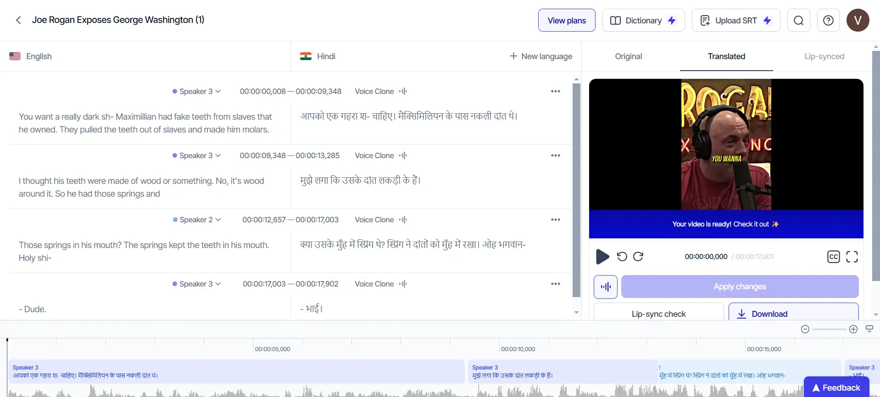Expand Speaker 3 dropdown on first segment
This screenshot has height=397, width=880.
pos(197,92)
